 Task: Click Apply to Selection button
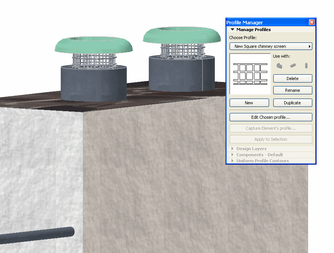pyautogui.click(x=270, y=139)
